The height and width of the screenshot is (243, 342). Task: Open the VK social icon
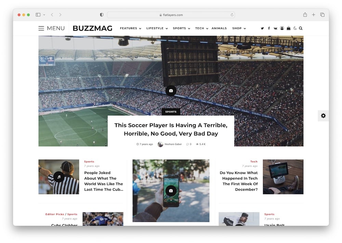tap(275, 28)
